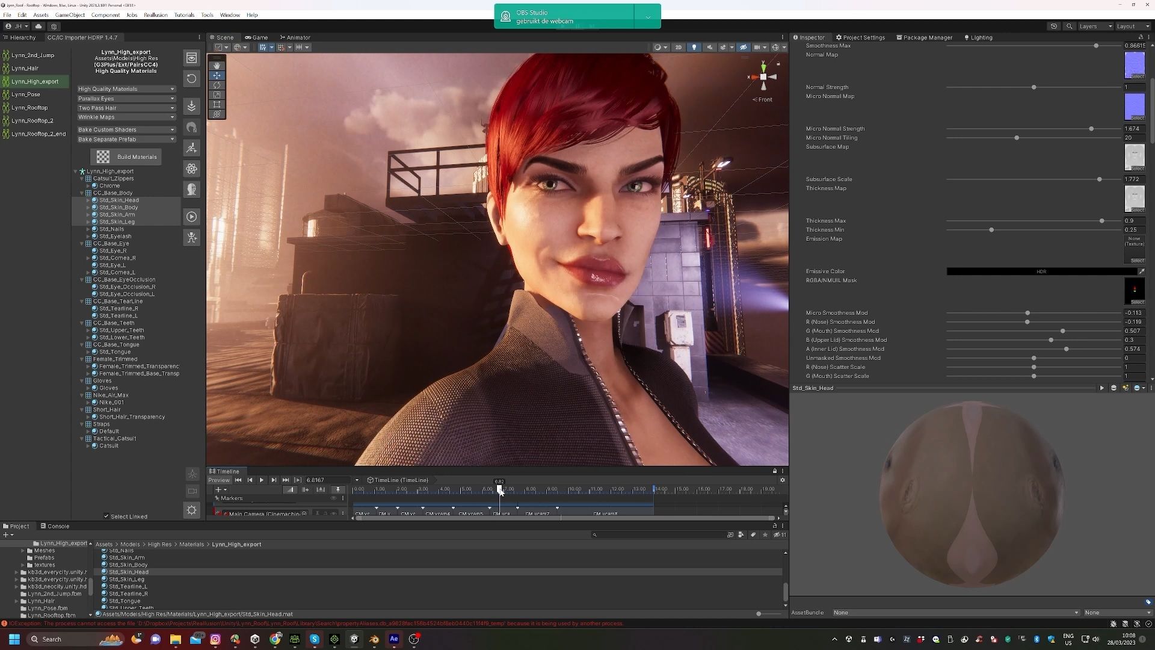
Task: Open the Two Pass Hair dropdown
Action: (126, 108)
